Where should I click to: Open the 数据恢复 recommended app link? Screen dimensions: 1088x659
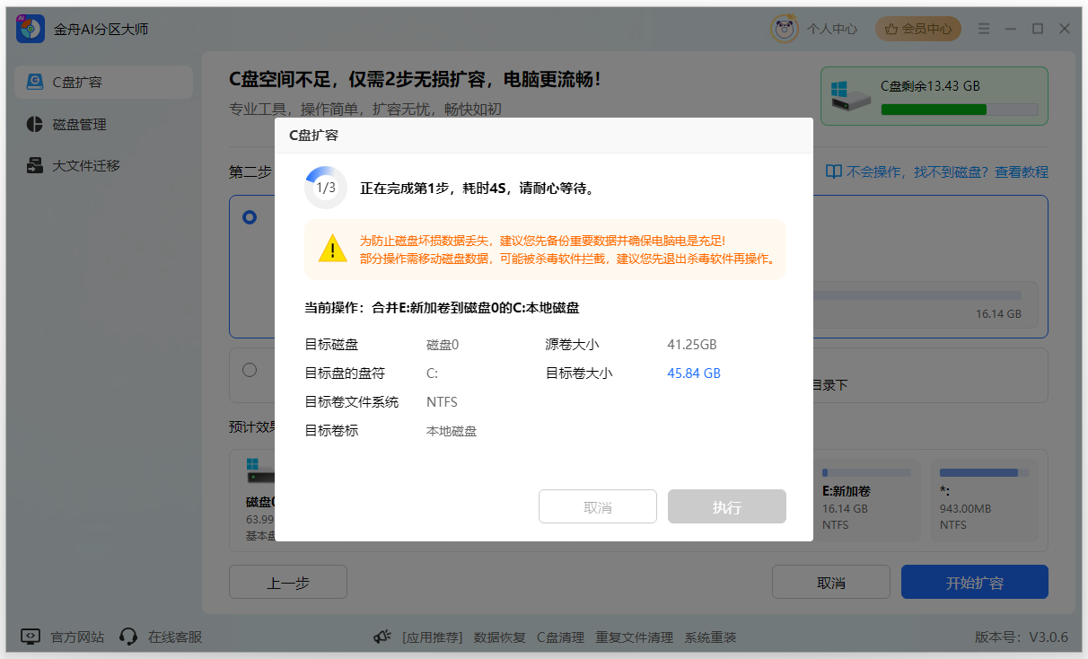click(499, 637)
